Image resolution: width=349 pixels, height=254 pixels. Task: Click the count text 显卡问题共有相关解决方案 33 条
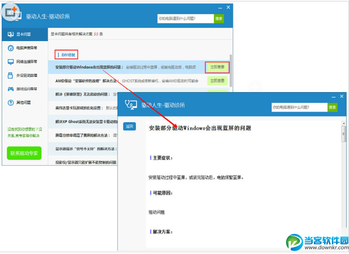pos(77,34)
